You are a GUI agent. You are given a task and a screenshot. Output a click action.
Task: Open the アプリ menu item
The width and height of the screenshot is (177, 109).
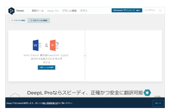(x=83, y=11)
